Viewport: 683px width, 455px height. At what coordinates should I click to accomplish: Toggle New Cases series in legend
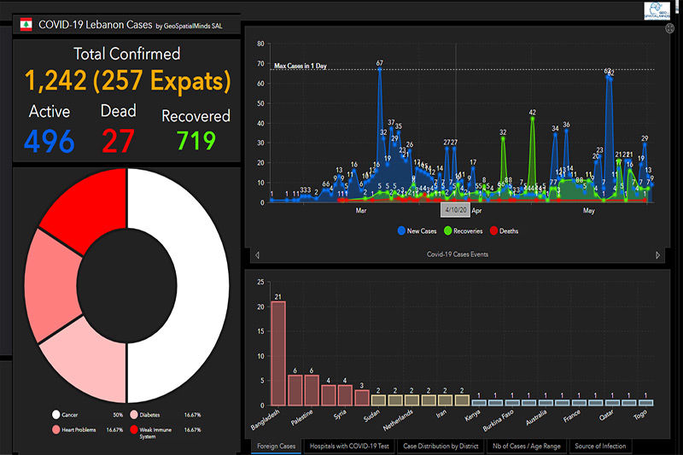pyautogui.click(x=417, y=230)
